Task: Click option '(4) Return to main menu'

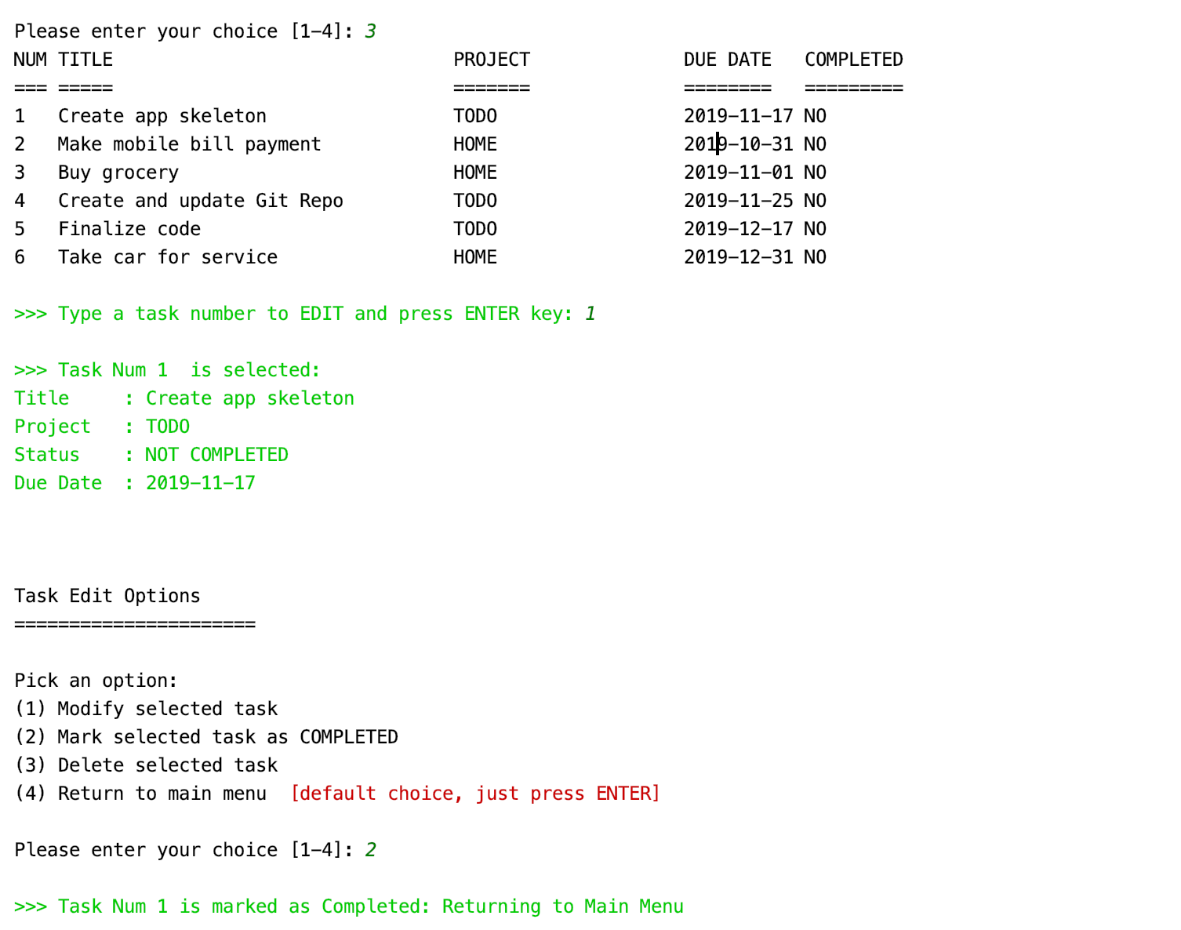Action: click(140, 794)
